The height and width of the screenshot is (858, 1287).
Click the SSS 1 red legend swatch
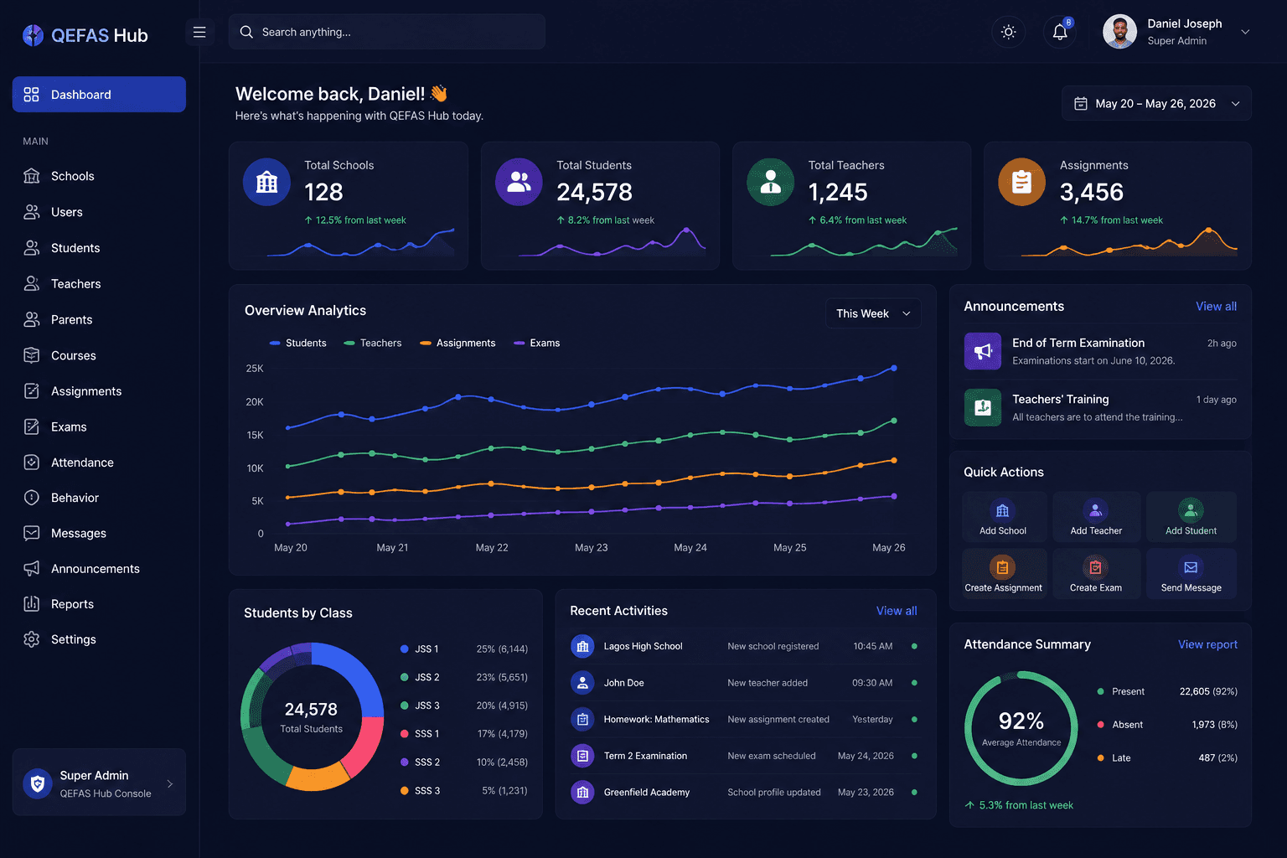click(x=405, y=733)
